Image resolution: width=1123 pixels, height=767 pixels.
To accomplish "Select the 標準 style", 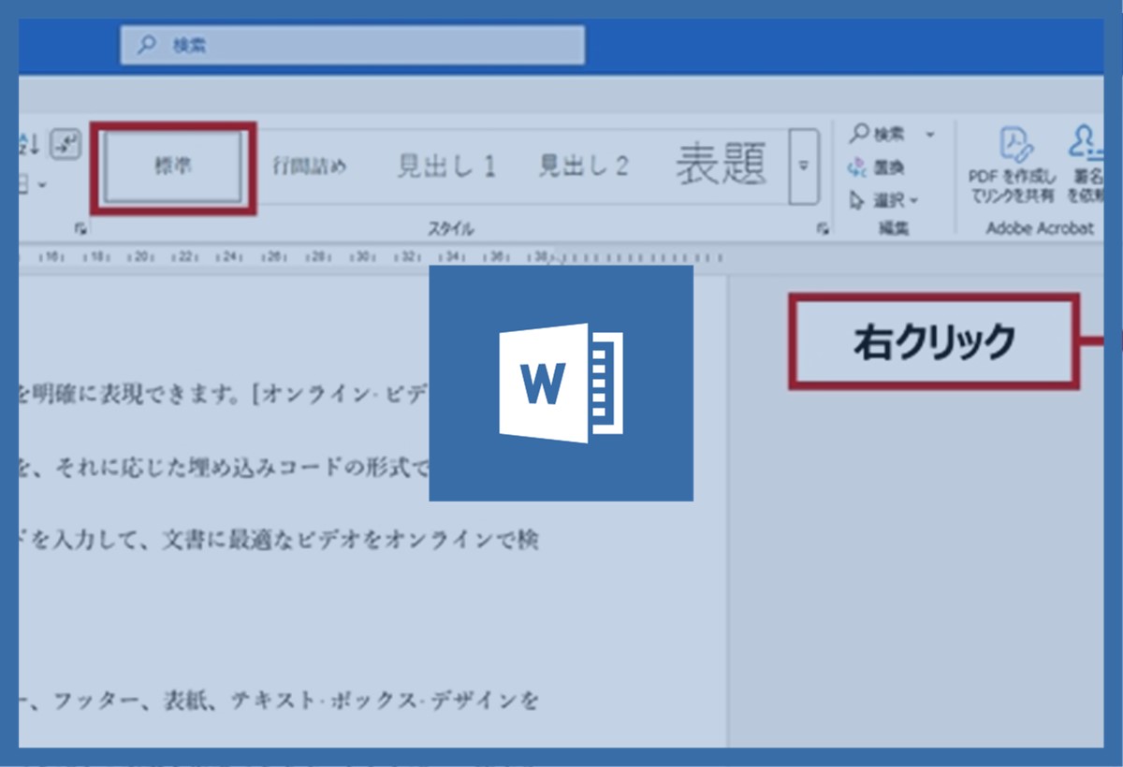I will tap(173, 166).
